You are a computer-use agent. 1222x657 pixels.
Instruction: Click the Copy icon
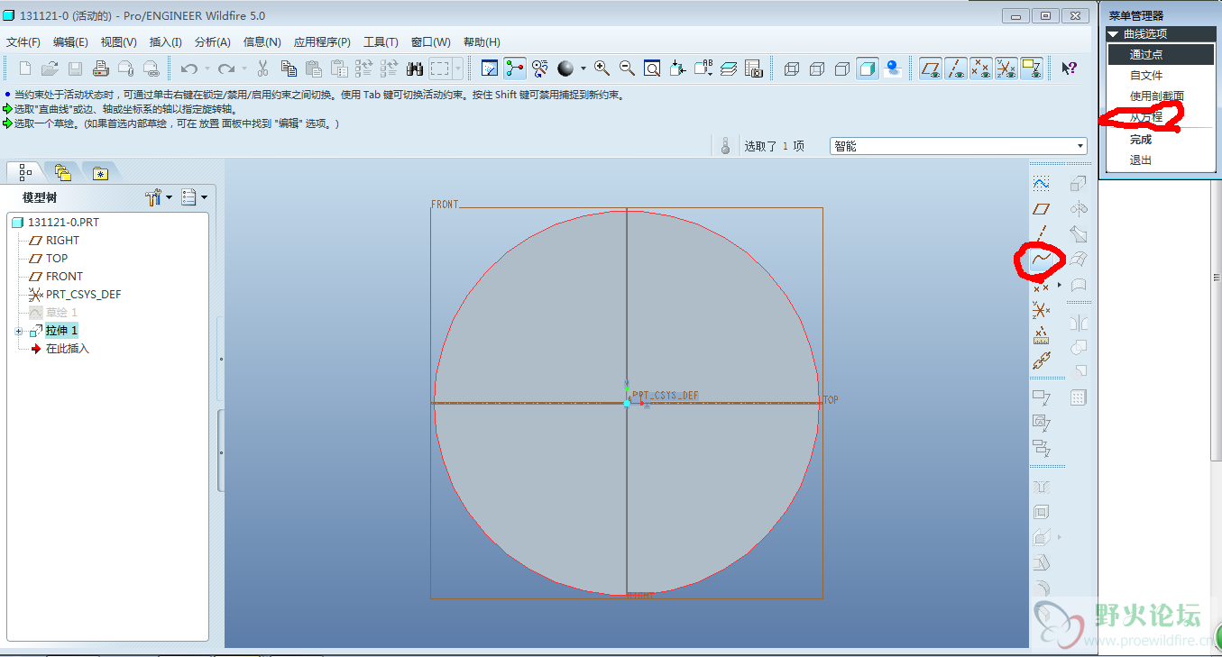(289, 68)
